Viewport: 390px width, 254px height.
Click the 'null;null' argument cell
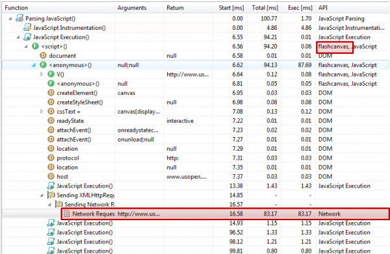(x=128, y=65)
